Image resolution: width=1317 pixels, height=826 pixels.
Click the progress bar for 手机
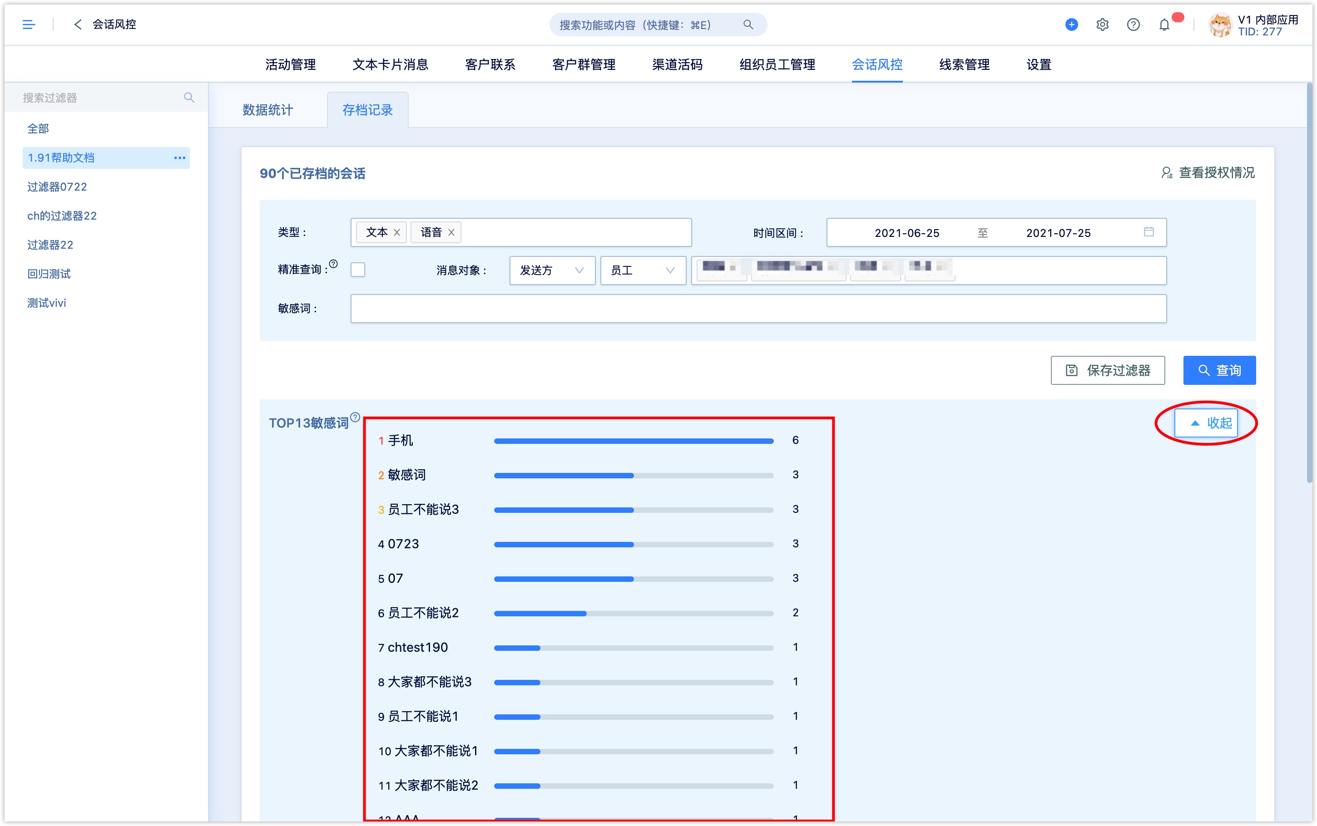(634, 441)
